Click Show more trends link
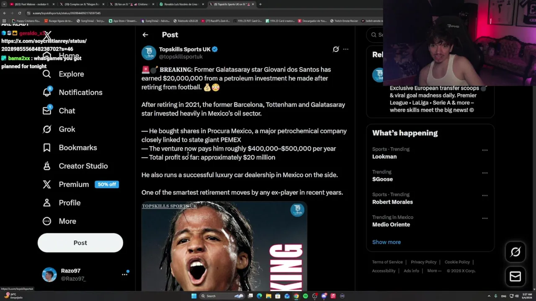Image resolution: width=536 pixels, height=301 pixels. (387, 242)
